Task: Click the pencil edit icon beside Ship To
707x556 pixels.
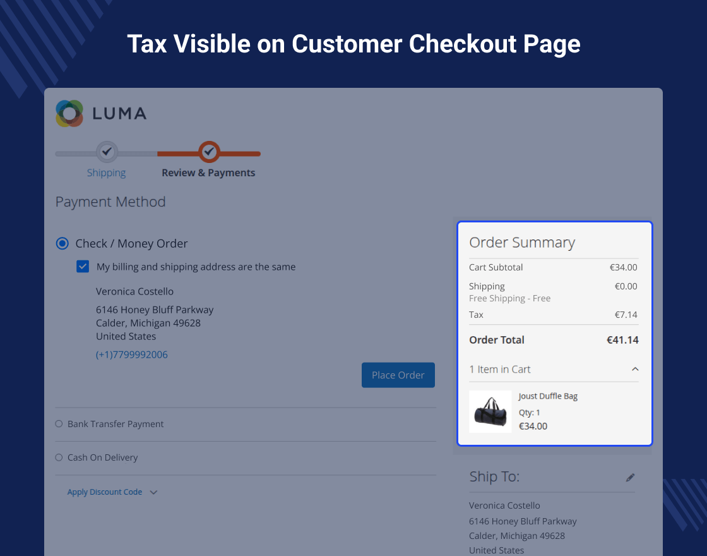Action: pyautogui.click(x=631, y=478)
